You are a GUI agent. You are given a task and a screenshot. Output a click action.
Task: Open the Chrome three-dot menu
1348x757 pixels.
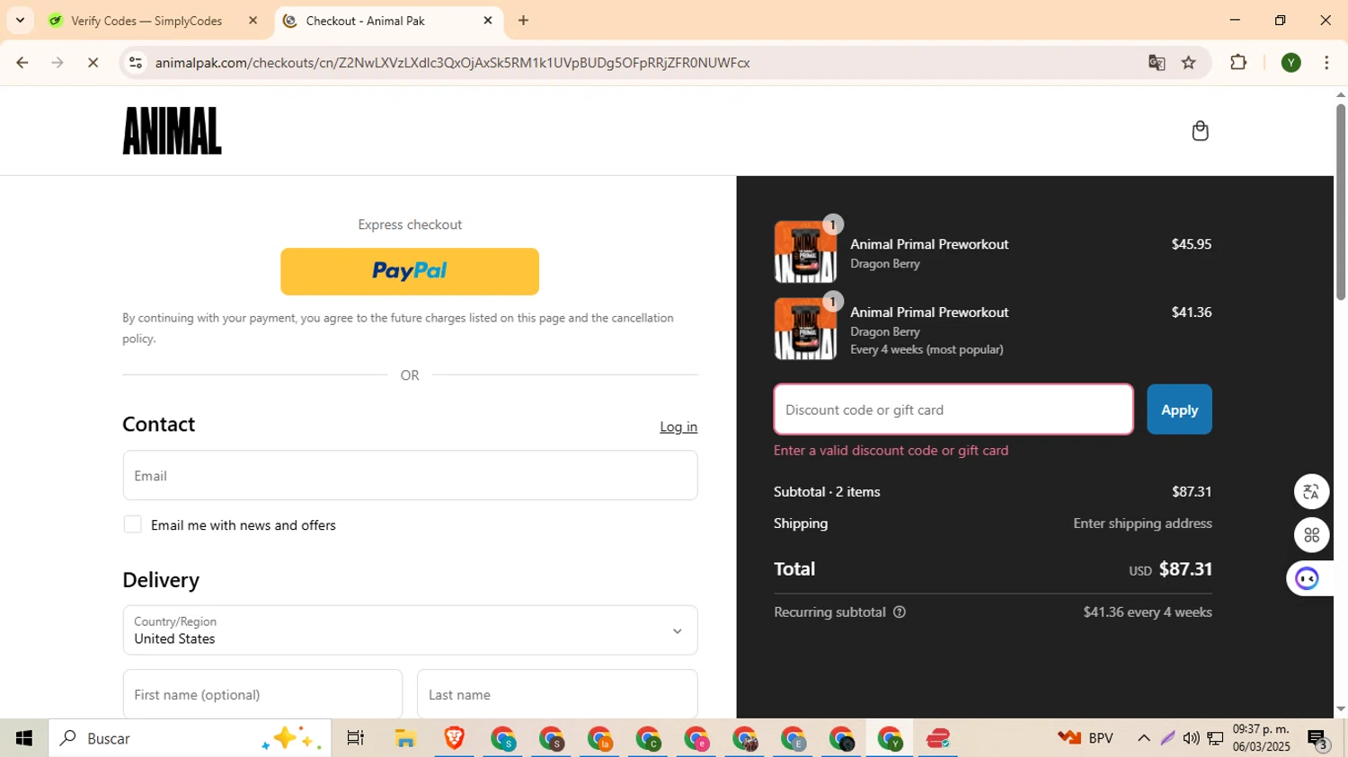point(1326,63)
